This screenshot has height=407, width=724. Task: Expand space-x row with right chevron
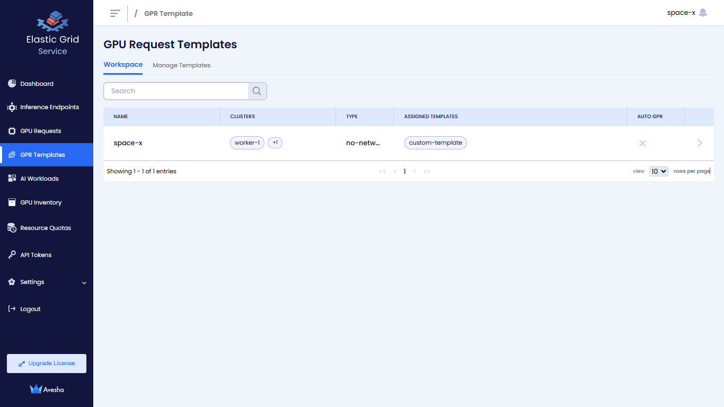coord(700,143)
